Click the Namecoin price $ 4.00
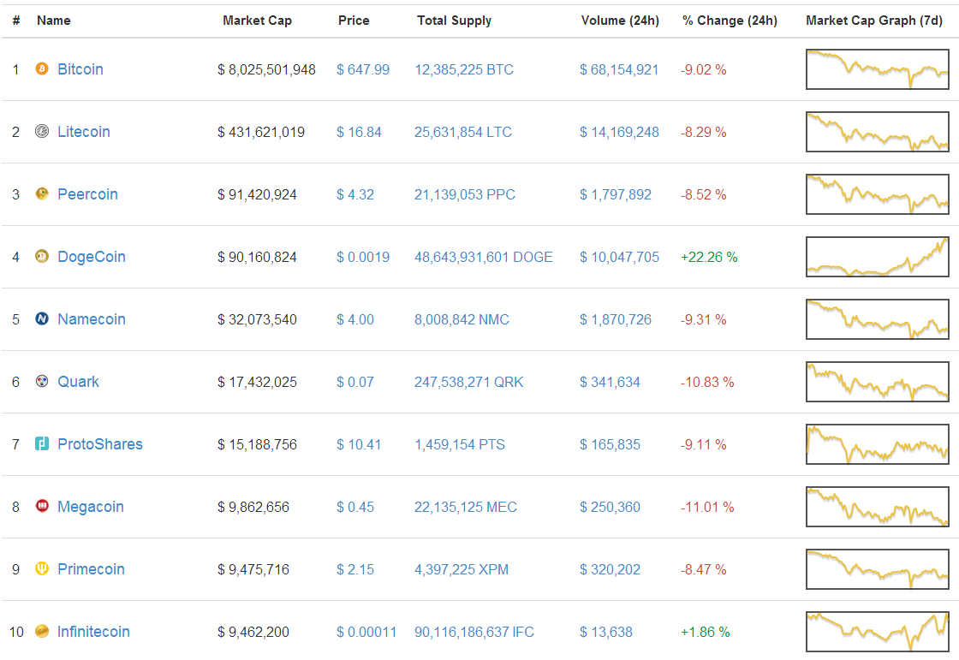 [x=355, y=319]
